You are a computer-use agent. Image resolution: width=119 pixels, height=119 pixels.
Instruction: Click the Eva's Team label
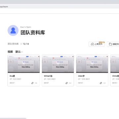pyautogui.click(x=26, y=27)
